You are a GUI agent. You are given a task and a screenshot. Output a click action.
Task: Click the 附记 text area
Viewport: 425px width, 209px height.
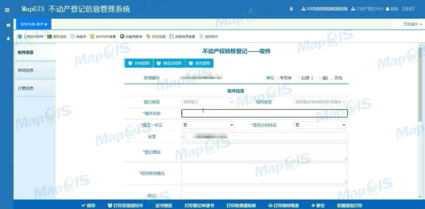tap(264, 193)
